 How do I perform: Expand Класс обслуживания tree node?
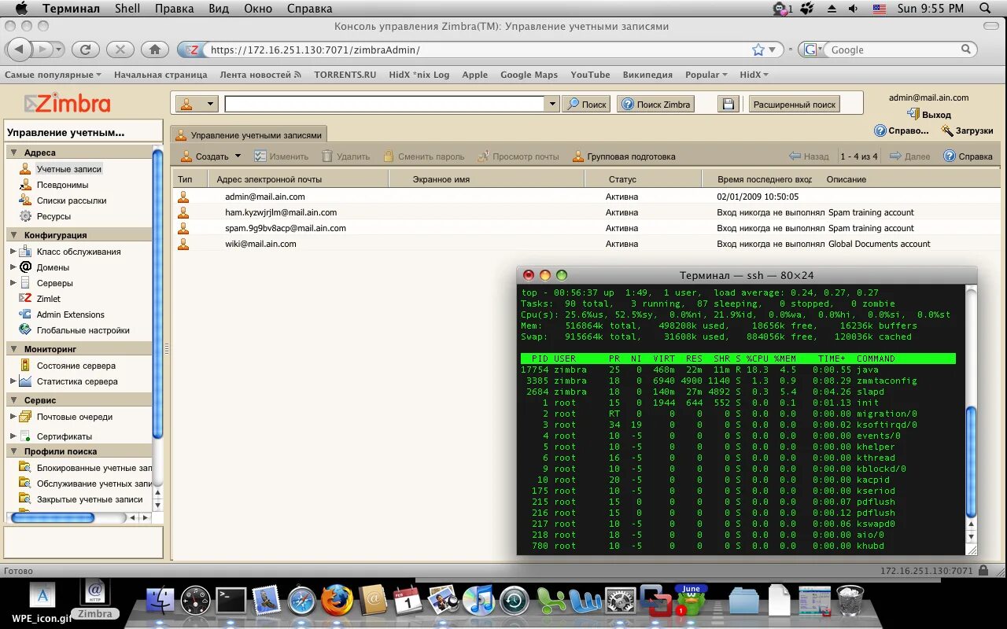pos(13,252)
